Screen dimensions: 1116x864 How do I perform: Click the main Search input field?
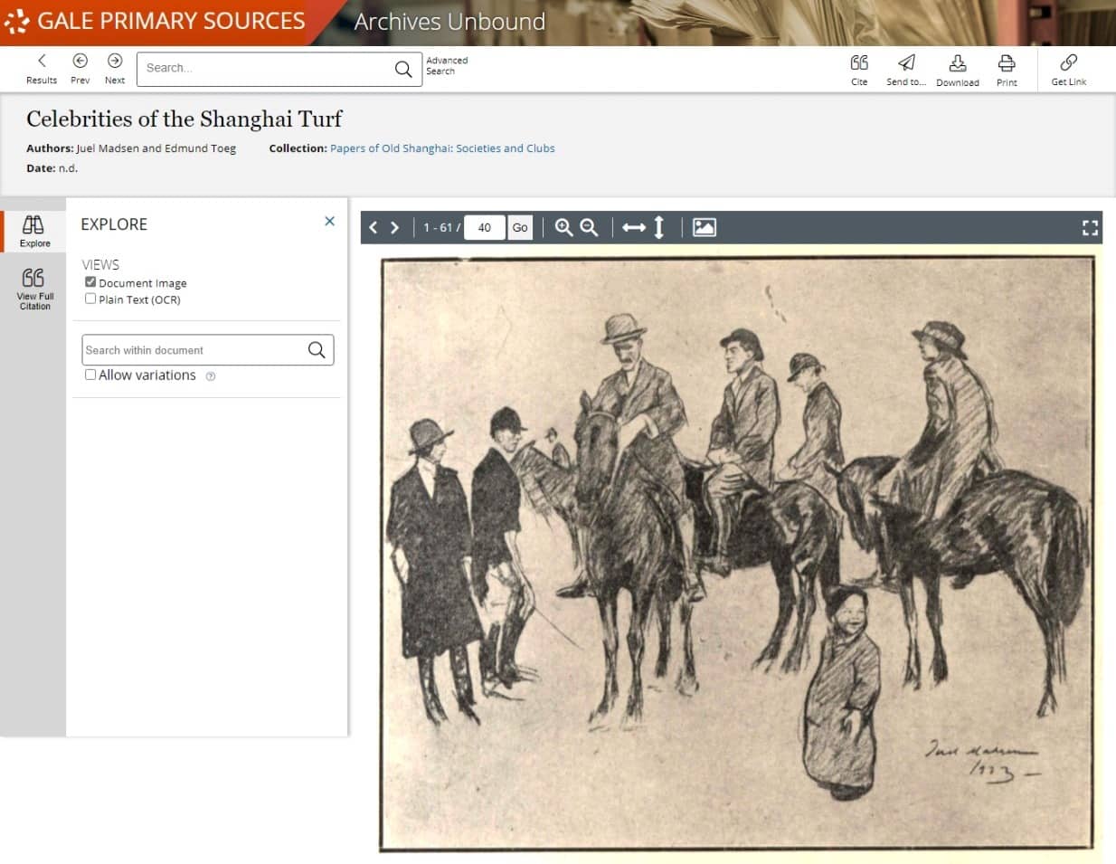265,69
